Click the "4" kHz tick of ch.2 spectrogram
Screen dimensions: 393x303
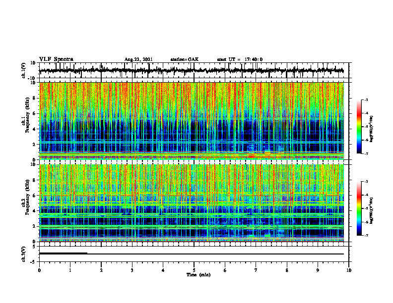pos(35,211)
